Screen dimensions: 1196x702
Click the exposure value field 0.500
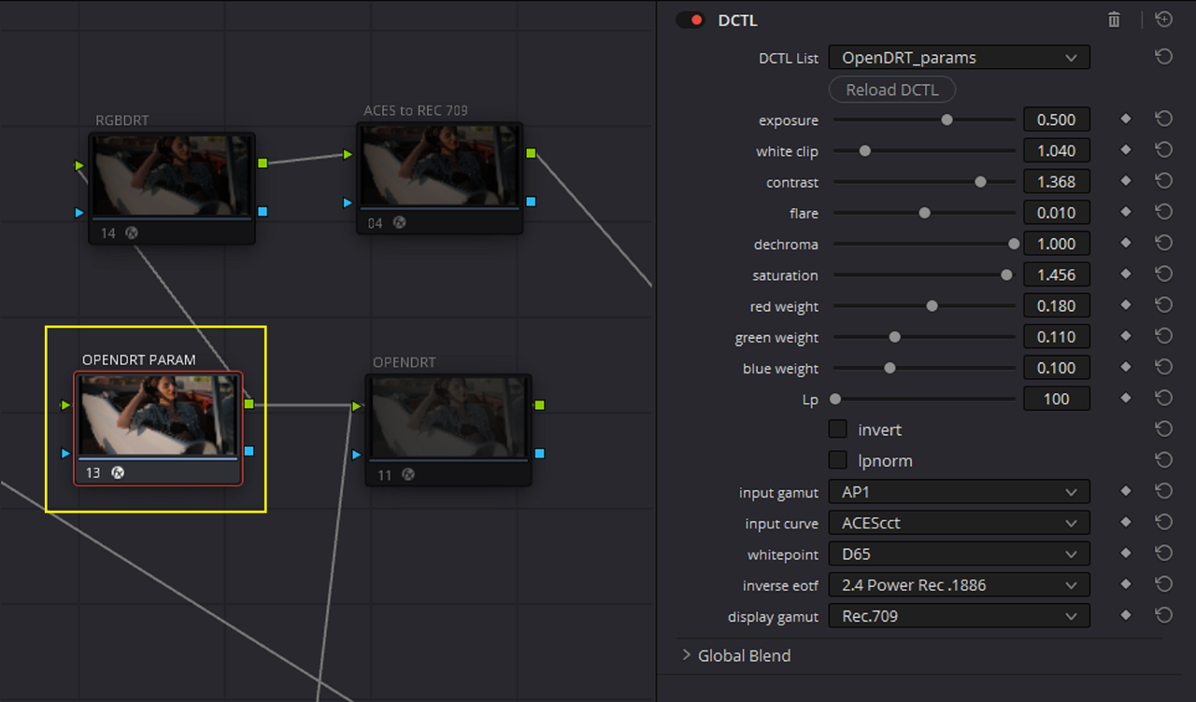tap(1057, 119)
